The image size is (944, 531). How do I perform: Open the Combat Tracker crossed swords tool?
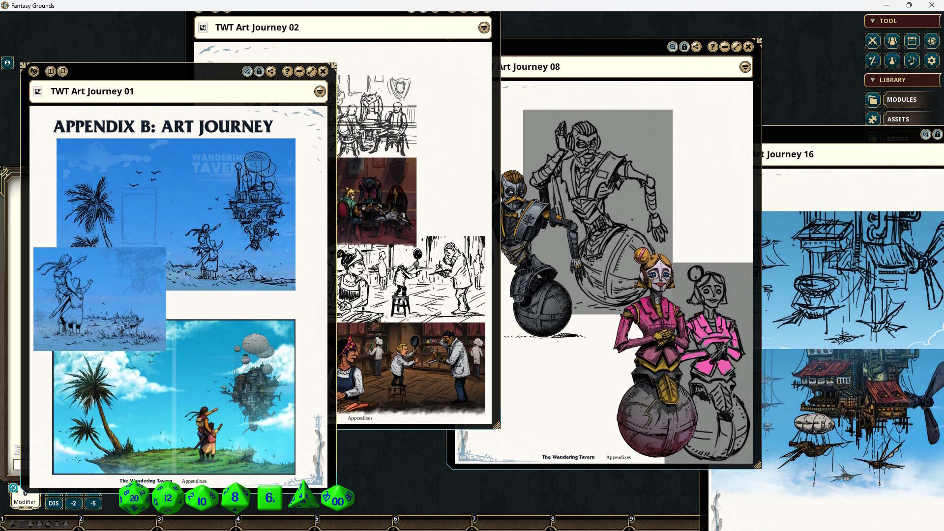873,41
